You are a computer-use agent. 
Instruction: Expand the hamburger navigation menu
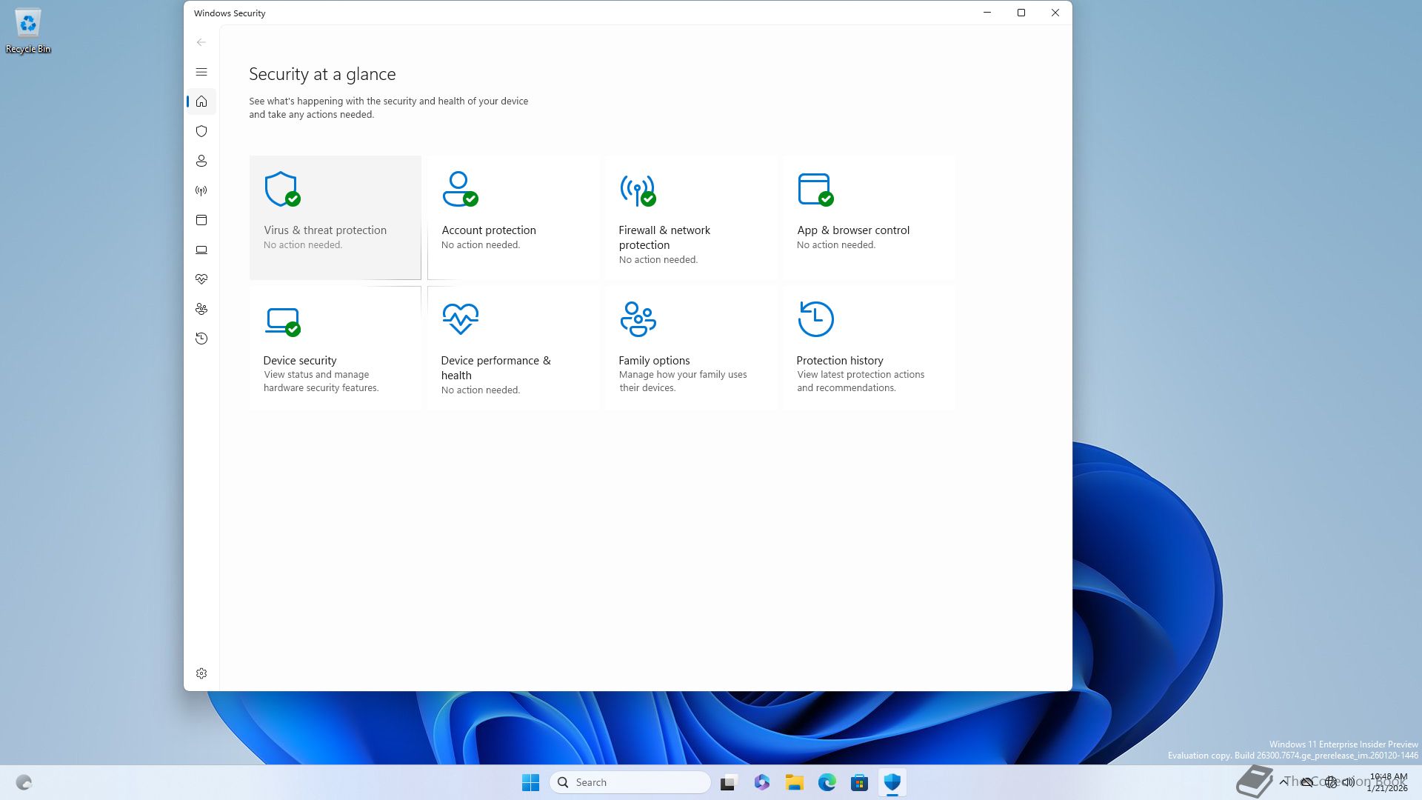pyautogui.click(x=201, y=72)
